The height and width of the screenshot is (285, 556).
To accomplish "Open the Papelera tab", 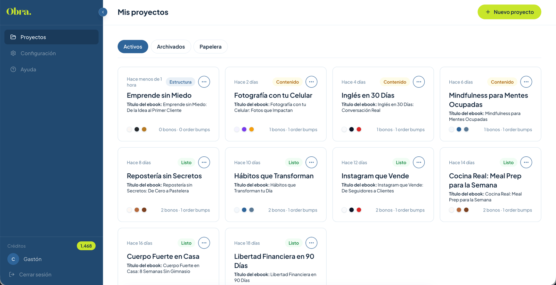I will click(211, 46).
